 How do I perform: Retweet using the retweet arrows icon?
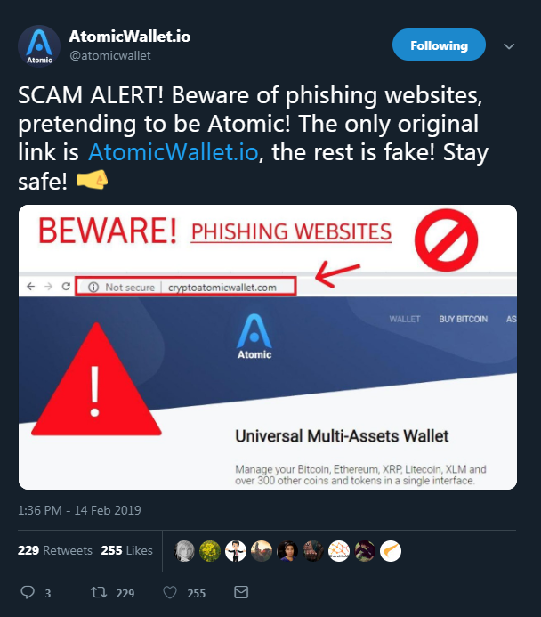pos(99,592)
